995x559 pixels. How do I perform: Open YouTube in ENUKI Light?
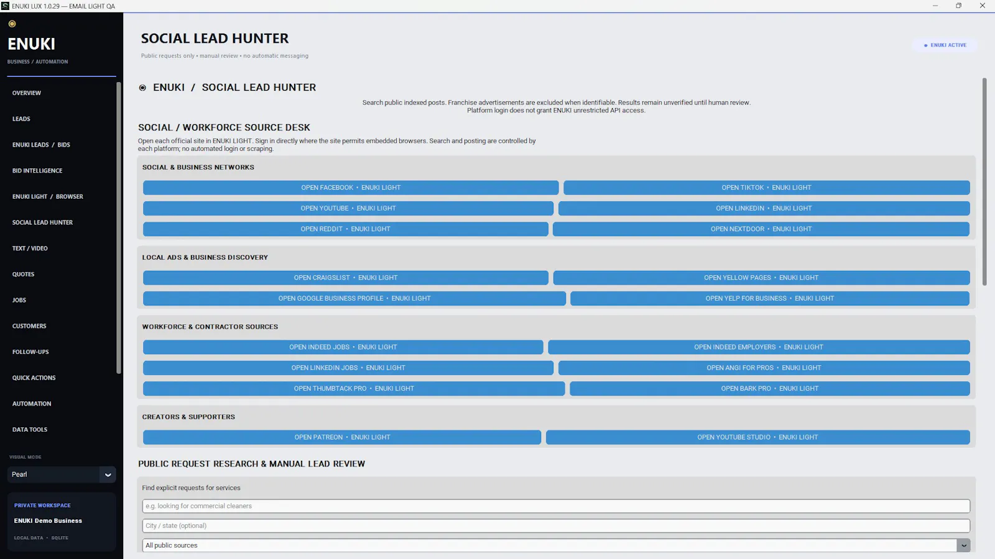[348, 208]
